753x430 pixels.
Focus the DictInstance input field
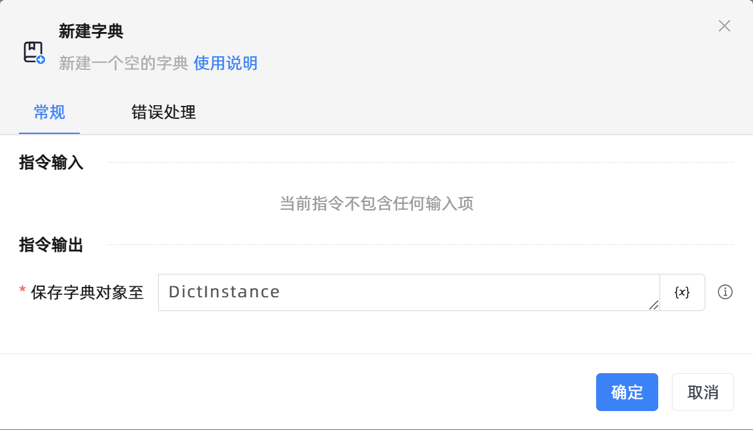point(405,292)
